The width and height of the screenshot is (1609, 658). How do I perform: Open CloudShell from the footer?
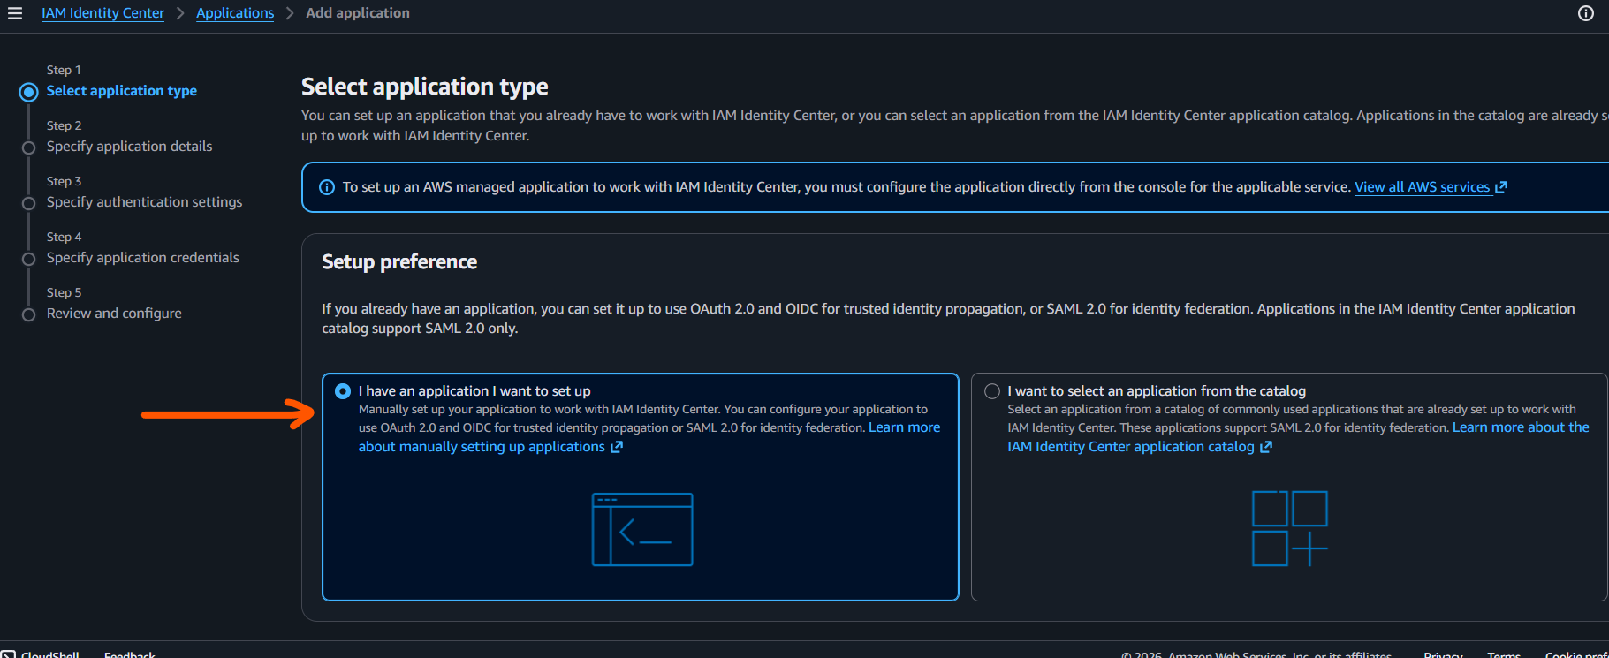(41, 654)
